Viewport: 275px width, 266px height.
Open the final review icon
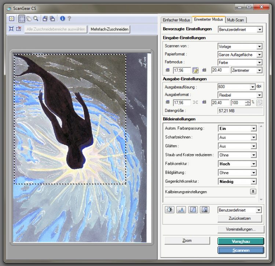click(205, 209)
